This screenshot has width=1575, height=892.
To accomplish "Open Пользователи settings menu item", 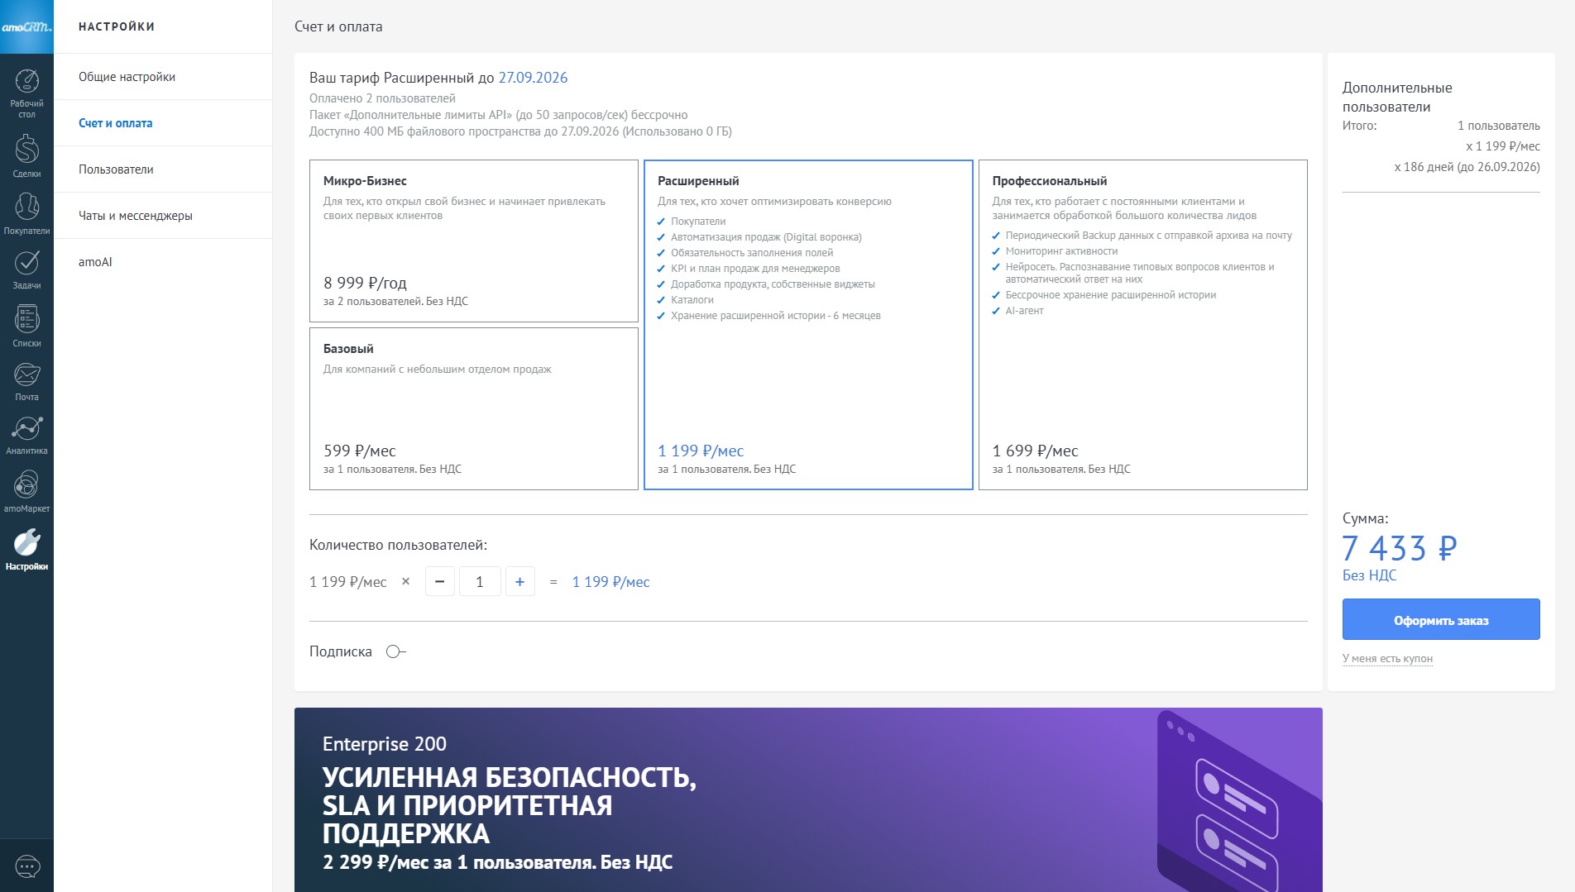I will (116, 169).
